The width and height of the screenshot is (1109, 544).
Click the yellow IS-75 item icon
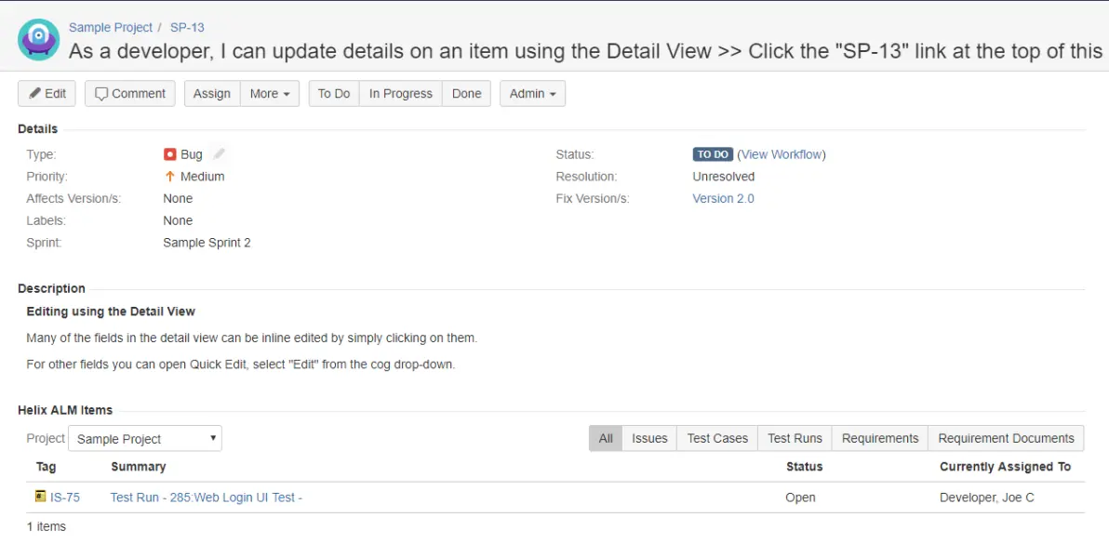point(40,497)
